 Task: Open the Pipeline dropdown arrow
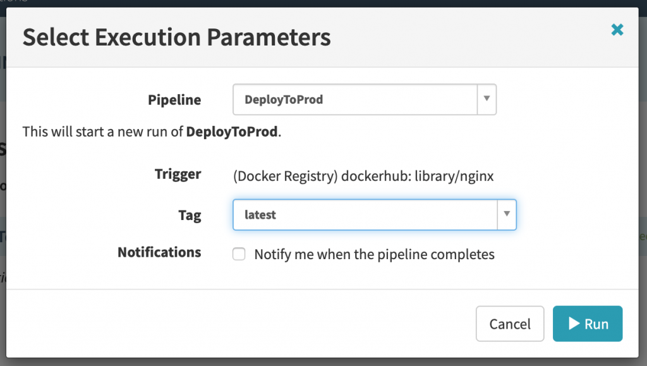[486, 100]
